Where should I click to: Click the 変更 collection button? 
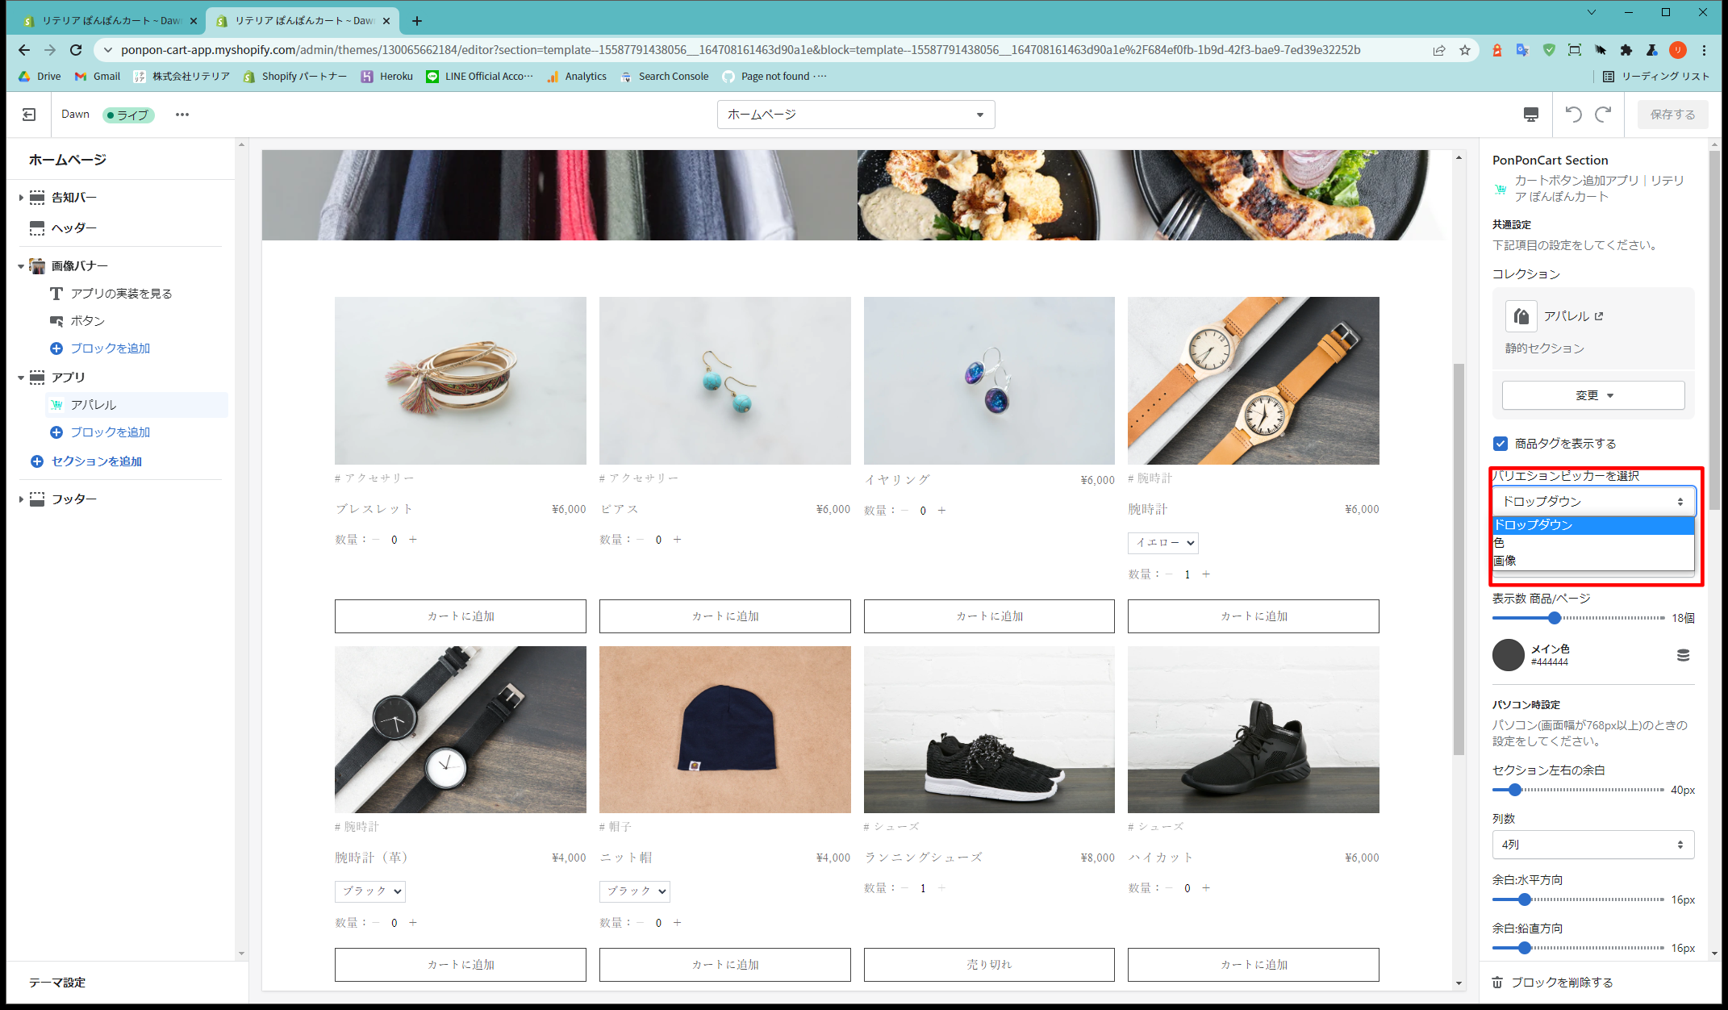coord(1592,395)
